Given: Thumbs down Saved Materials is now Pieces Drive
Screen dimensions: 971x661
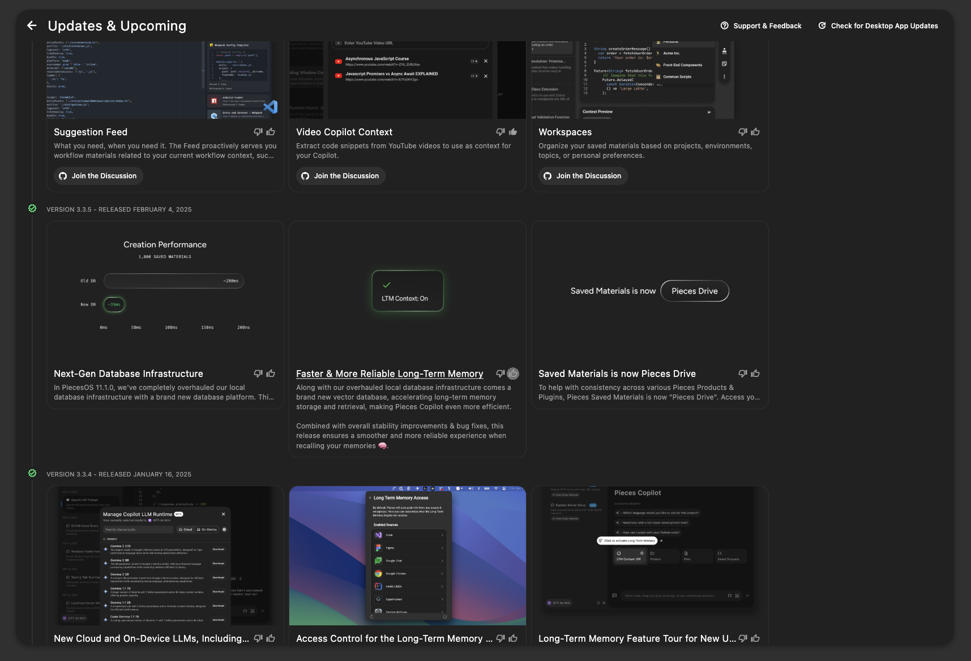Looking at the screenshot, I should [743, 374].
